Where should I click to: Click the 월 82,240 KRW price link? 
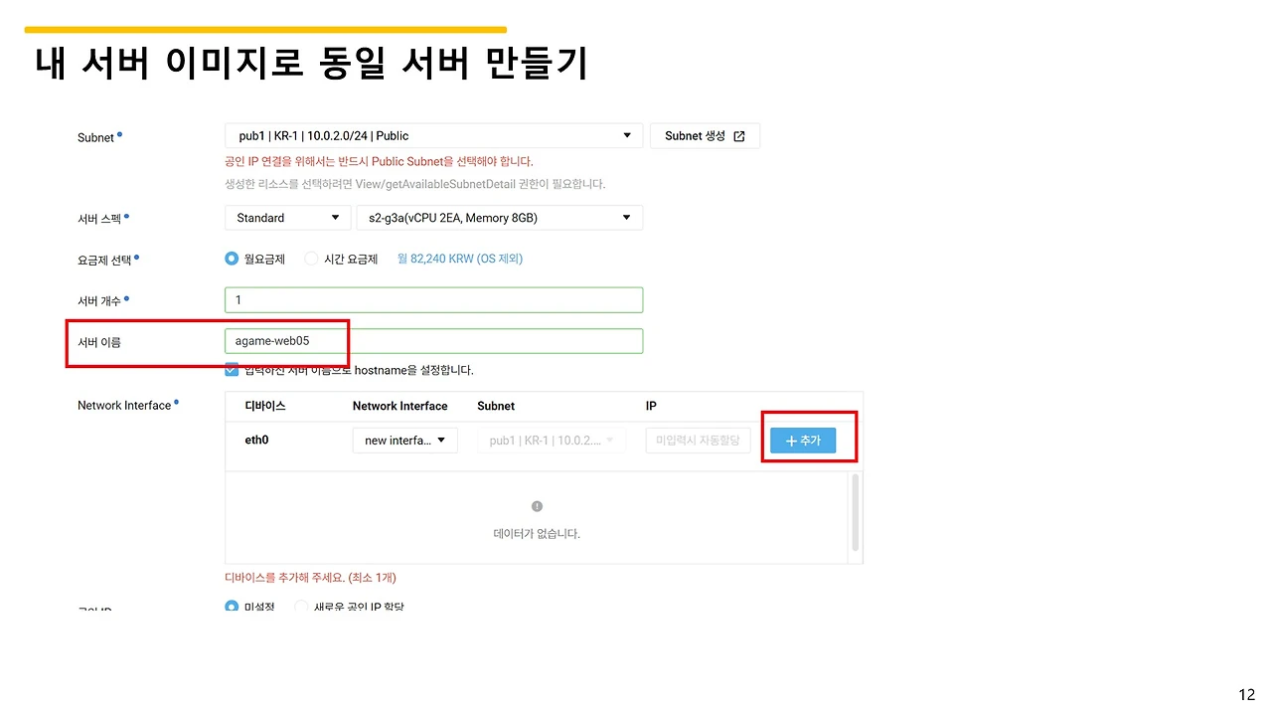tap(459, 259)
